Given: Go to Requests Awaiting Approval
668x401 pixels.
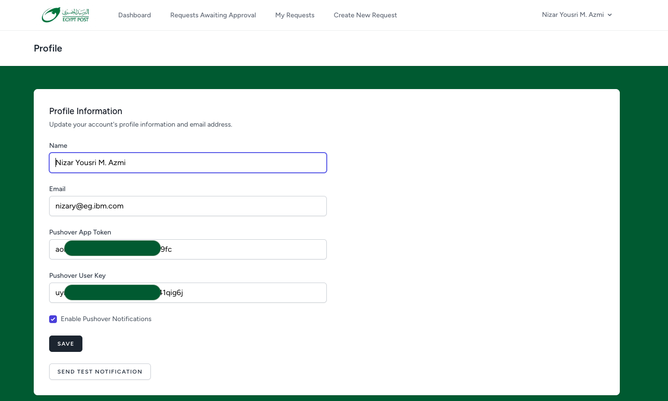Looking at the screenshot, I should 213,15.
